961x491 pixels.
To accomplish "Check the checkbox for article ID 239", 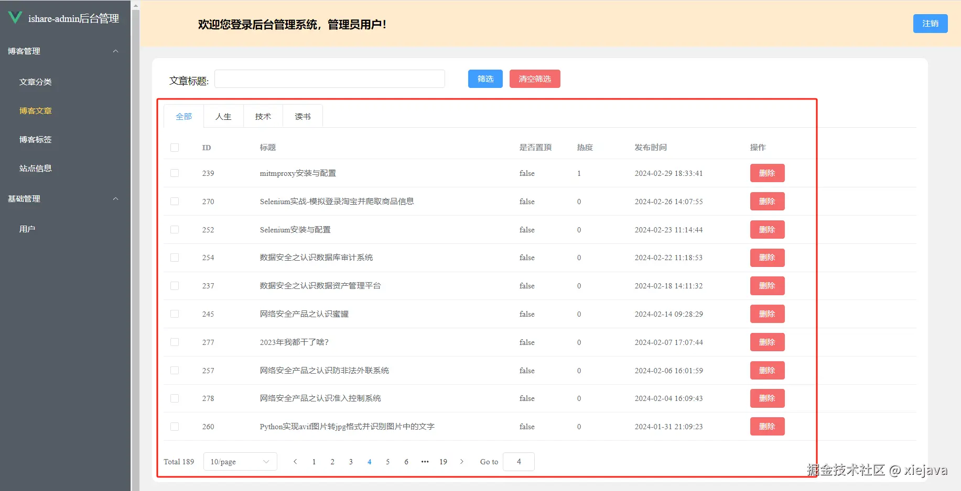I will point(175,173).
